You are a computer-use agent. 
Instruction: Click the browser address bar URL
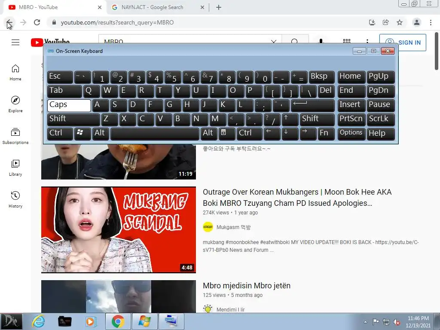117,22
